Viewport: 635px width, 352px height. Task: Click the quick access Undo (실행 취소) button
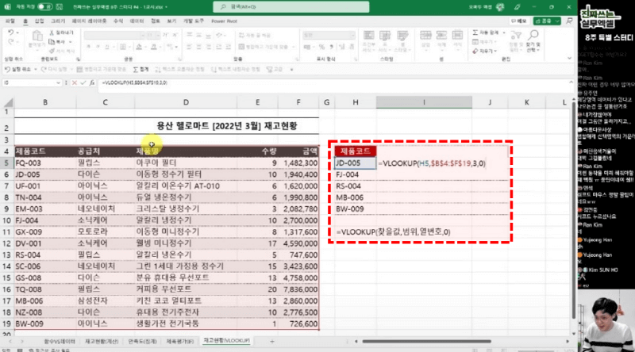click(x=17, y=70)
